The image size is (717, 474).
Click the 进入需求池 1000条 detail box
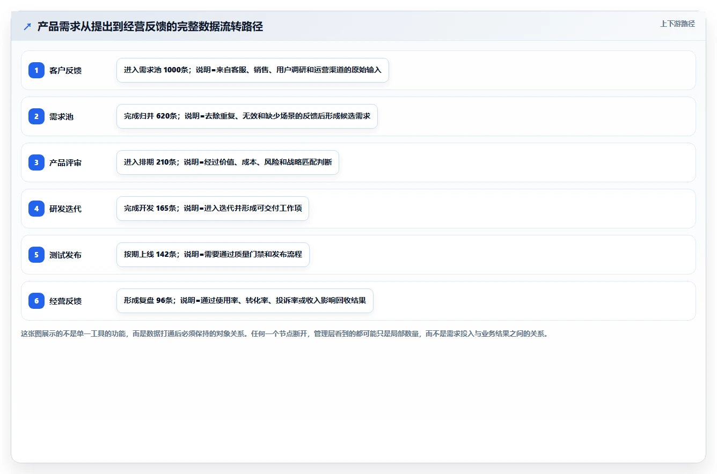[253, 70]
